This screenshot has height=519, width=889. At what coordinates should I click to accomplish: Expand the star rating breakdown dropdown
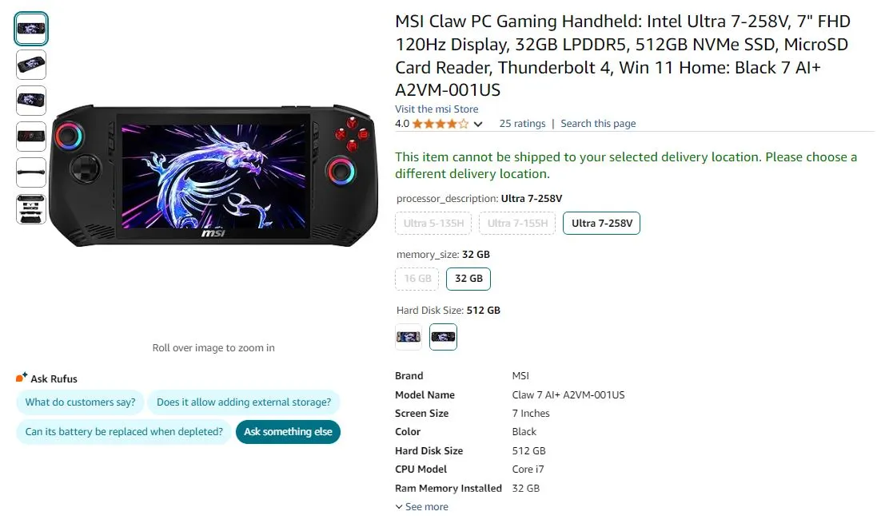(x=477, y=124)
